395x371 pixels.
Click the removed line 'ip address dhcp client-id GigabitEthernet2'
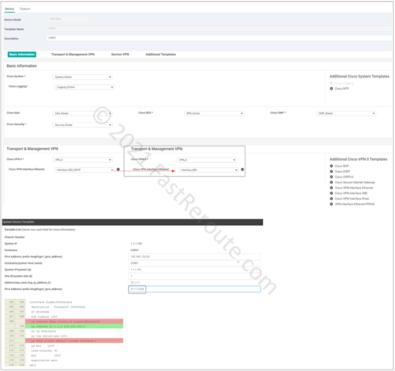click(x=74, y=321)
